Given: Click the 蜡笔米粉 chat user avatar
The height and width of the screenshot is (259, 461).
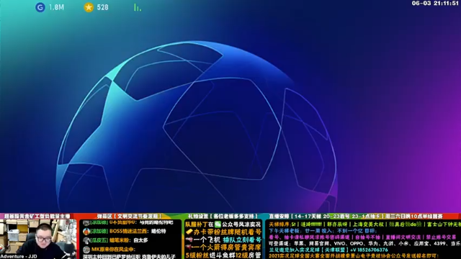Looking at the screenshot, I should coord(86,240).
